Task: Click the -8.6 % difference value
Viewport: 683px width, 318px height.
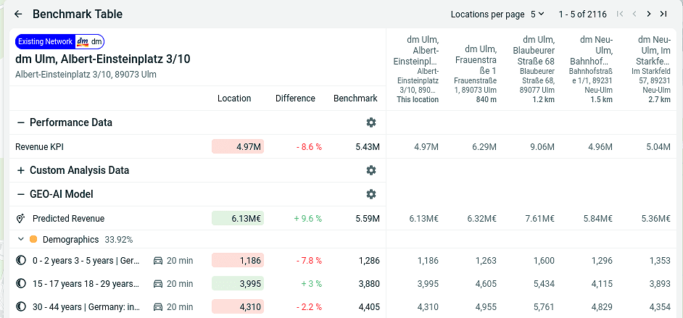Action: click(x=310, y=147)
